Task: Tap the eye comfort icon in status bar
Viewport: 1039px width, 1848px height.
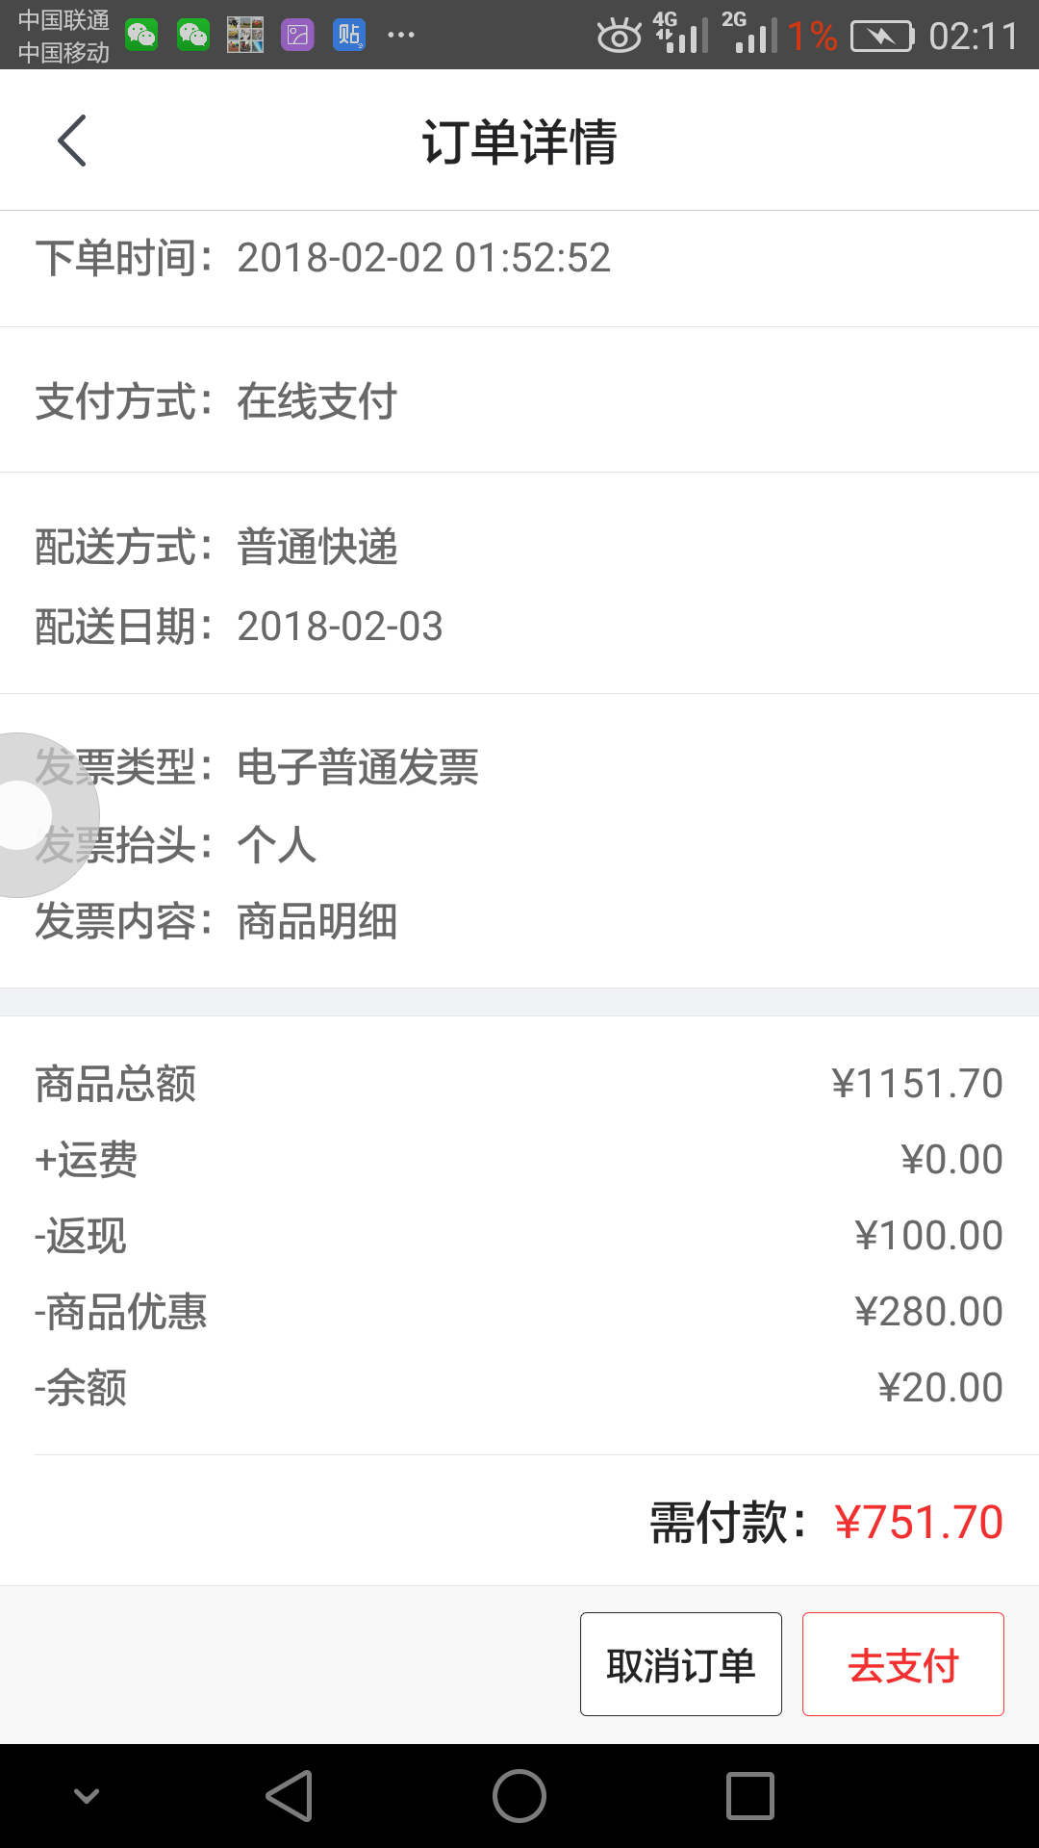Action: [619, 37]
